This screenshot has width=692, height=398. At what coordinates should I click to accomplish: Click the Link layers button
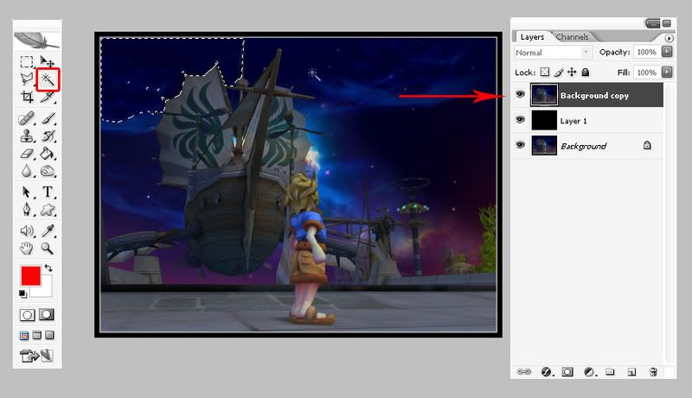(524, 372)
